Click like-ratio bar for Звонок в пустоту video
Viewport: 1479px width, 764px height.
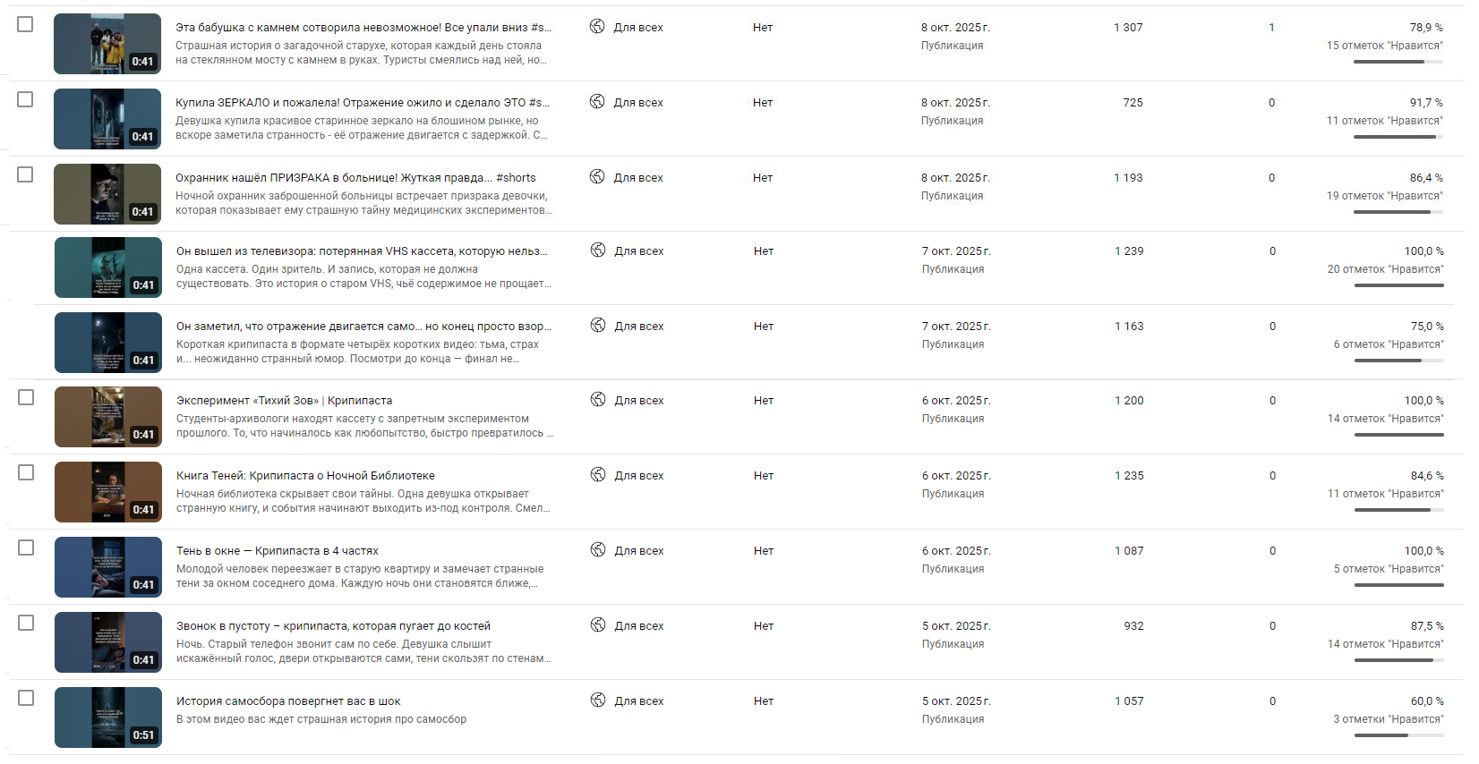point(1398,660)
